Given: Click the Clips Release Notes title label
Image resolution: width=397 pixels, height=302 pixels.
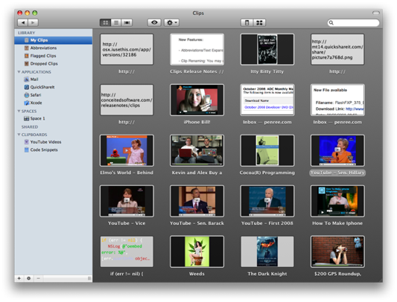Looking at the screenshot, I should 197,71.
